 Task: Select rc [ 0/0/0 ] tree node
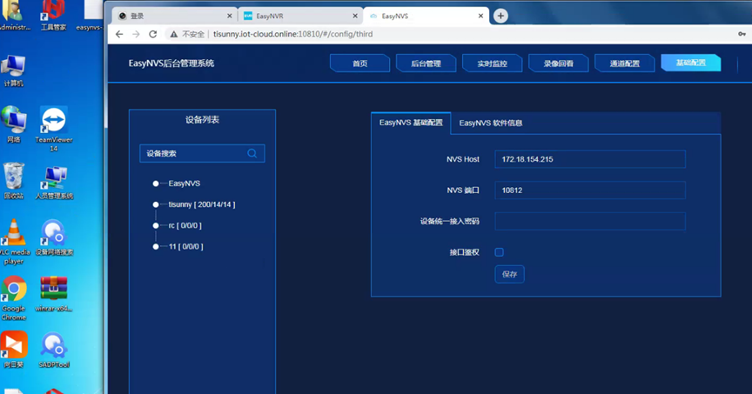pos(185,225)
